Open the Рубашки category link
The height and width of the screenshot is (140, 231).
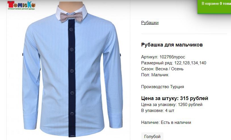click(x=150, y=23)
